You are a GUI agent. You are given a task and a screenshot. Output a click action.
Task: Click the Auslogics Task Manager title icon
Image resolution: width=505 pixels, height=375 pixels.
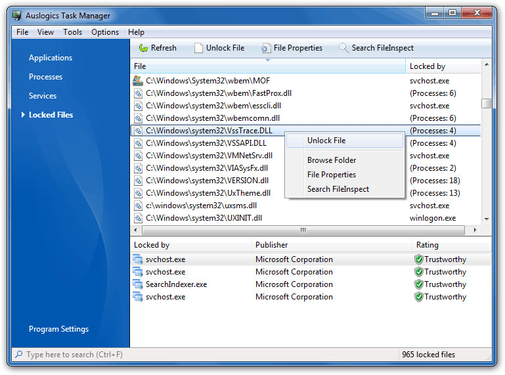(17, 15)
